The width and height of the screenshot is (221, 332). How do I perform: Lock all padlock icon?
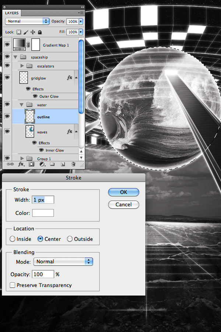[x=39, y=32]
